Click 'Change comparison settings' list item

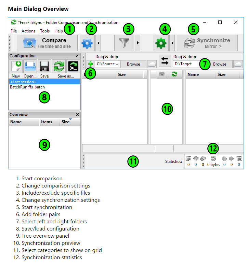click(56, 186)
